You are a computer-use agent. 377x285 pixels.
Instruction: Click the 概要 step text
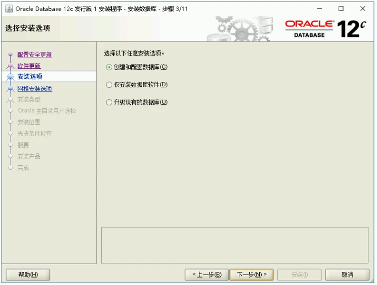(23, 145)
